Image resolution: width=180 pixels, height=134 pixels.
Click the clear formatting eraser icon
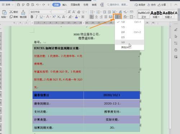point(79,12)
